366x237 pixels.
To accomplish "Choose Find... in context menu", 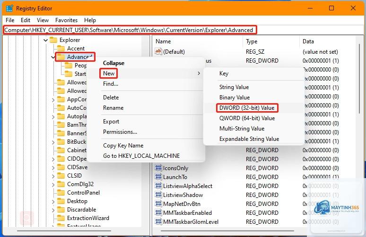I will pyautogui.click(x=146, y=84).
